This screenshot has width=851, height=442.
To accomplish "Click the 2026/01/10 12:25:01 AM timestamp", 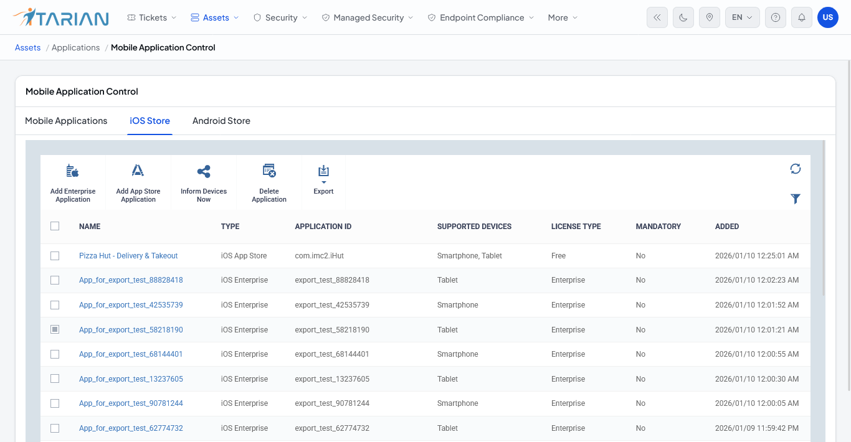I will pos(757,256).
